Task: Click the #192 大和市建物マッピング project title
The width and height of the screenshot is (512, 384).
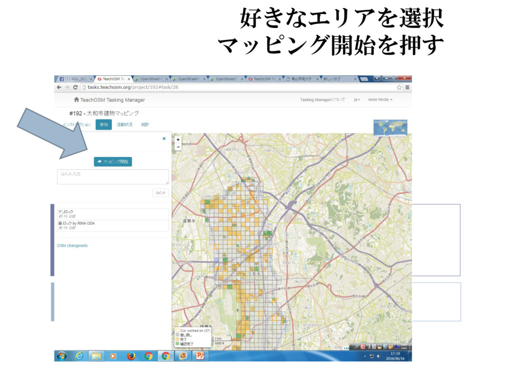Action: [104, 113]
